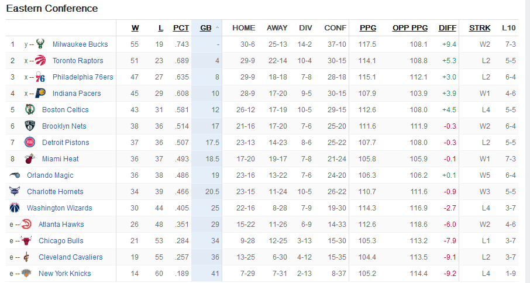This screenshot has width=530, height=283.
Task: Open the New York Knicks link
Action: tap(64, 274)
